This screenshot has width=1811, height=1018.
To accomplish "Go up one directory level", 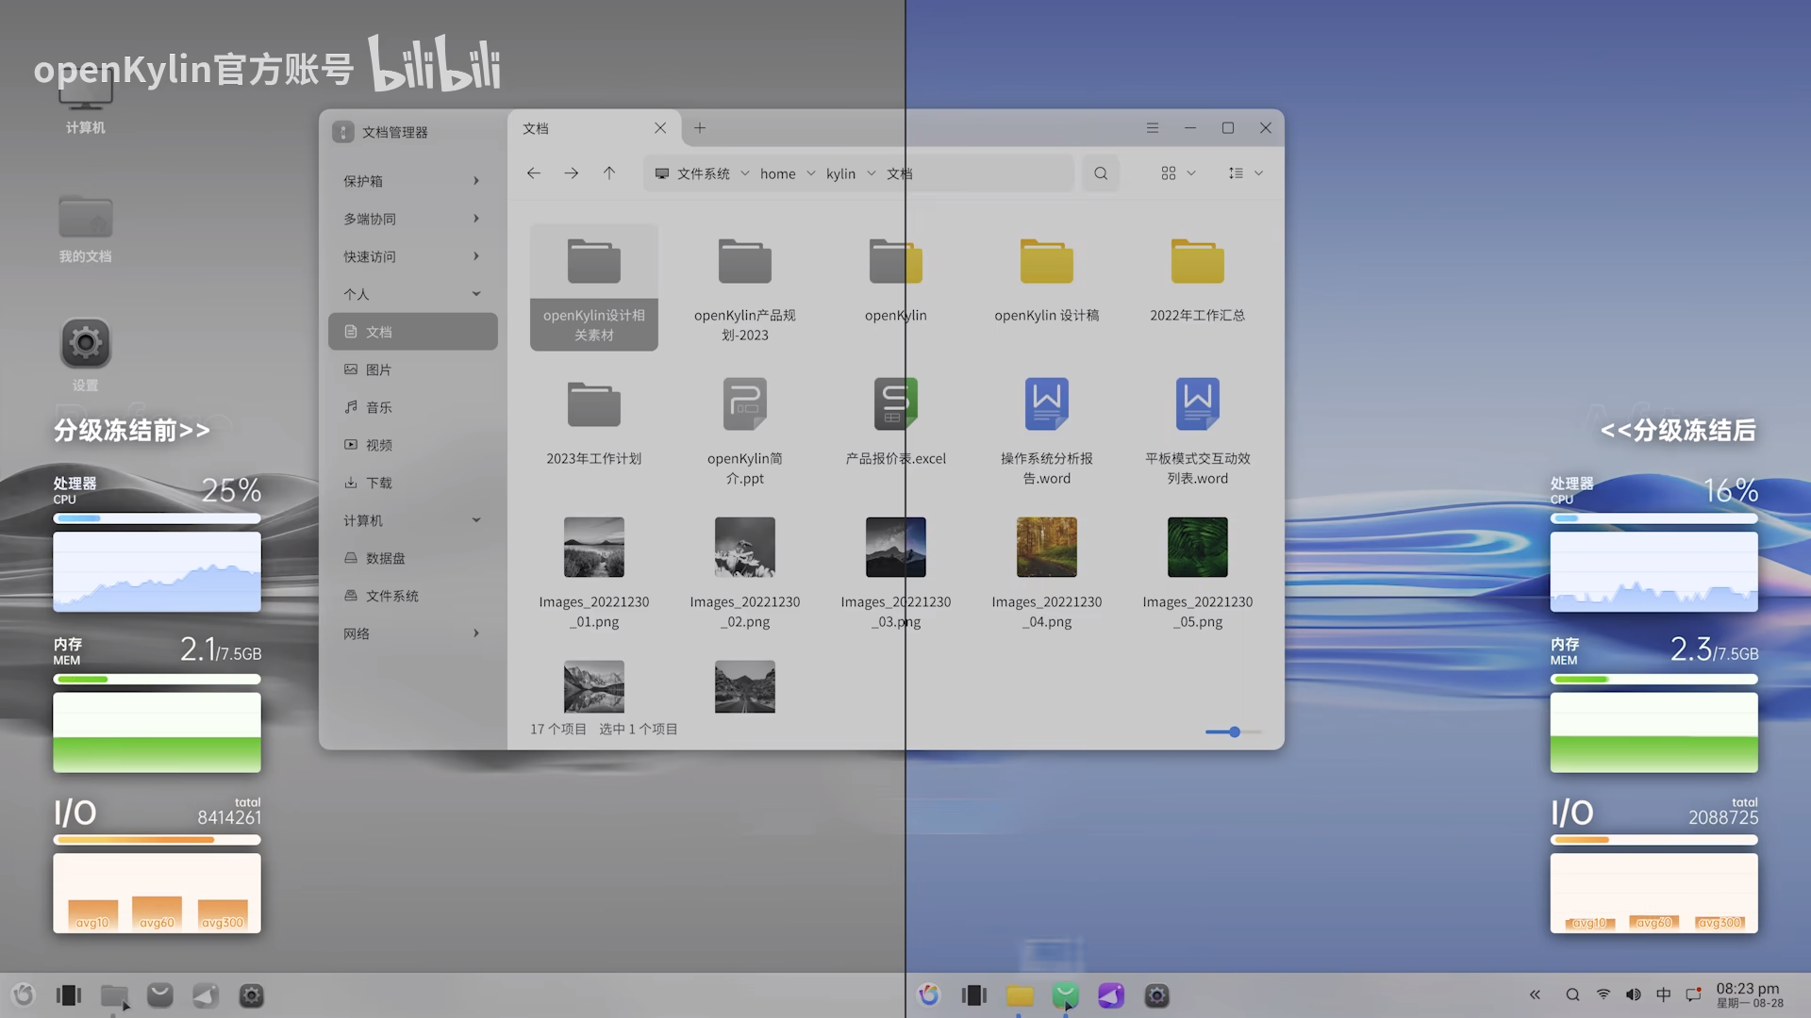I will (609, 173).
